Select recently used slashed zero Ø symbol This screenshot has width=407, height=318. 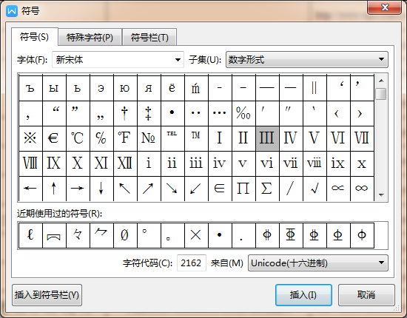coord(125,235)
